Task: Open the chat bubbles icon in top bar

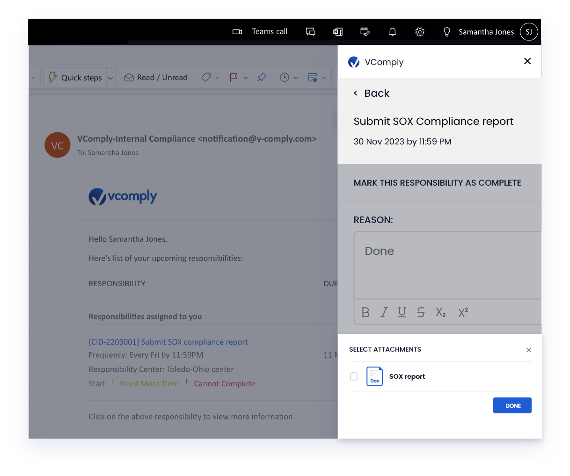Action: tap(311, 32)
